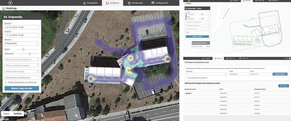The image size is (291, 121).
Task: Click stay time 07:51:07 in report
Action: 257,97
